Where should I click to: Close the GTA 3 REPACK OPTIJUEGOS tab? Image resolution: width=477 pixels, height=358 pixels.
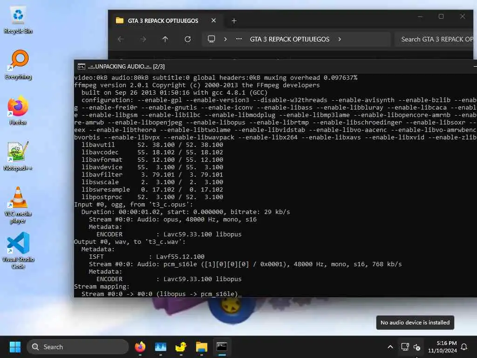point(213,21)
